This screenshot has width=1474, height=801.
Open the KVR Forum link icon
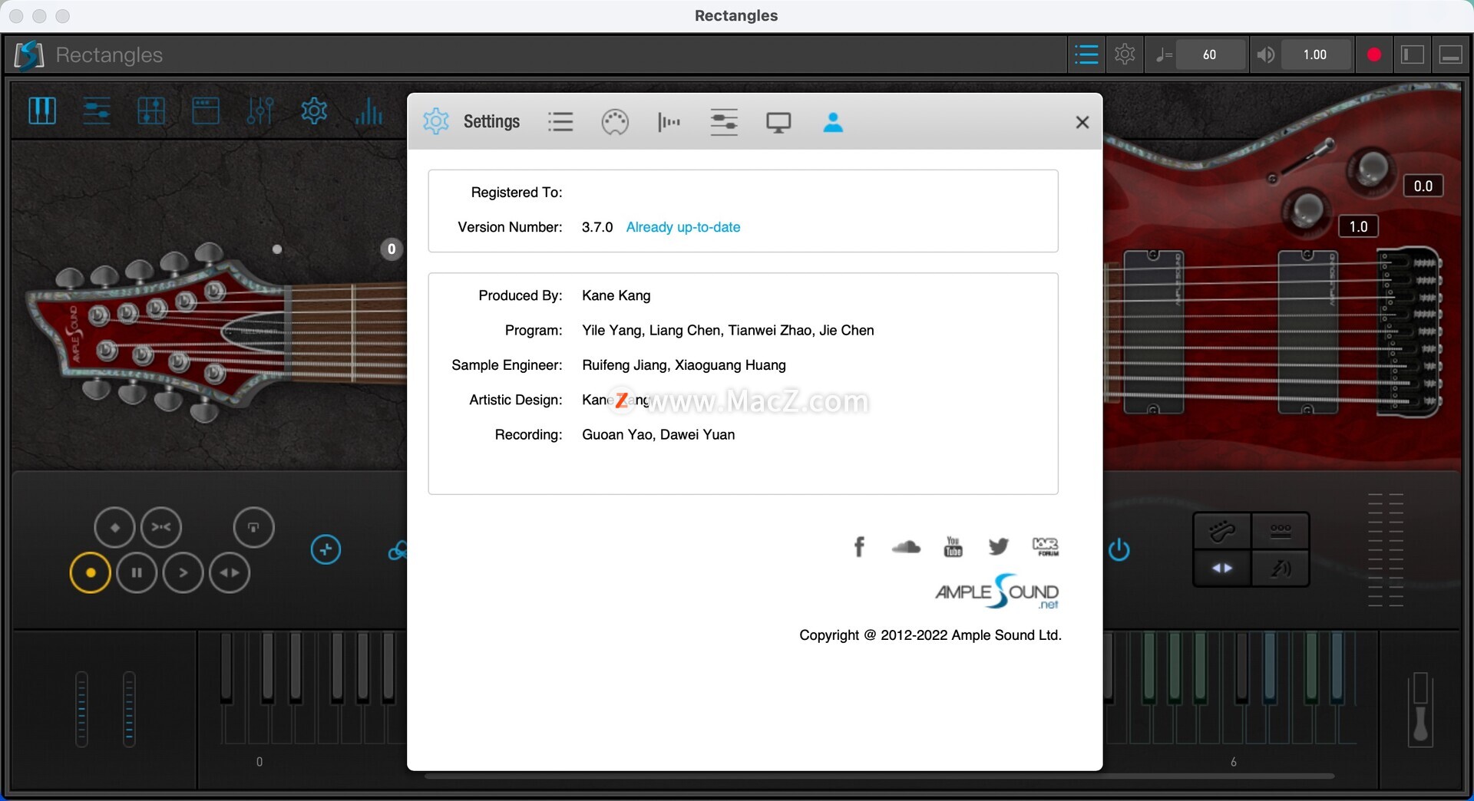(1046, 546)
